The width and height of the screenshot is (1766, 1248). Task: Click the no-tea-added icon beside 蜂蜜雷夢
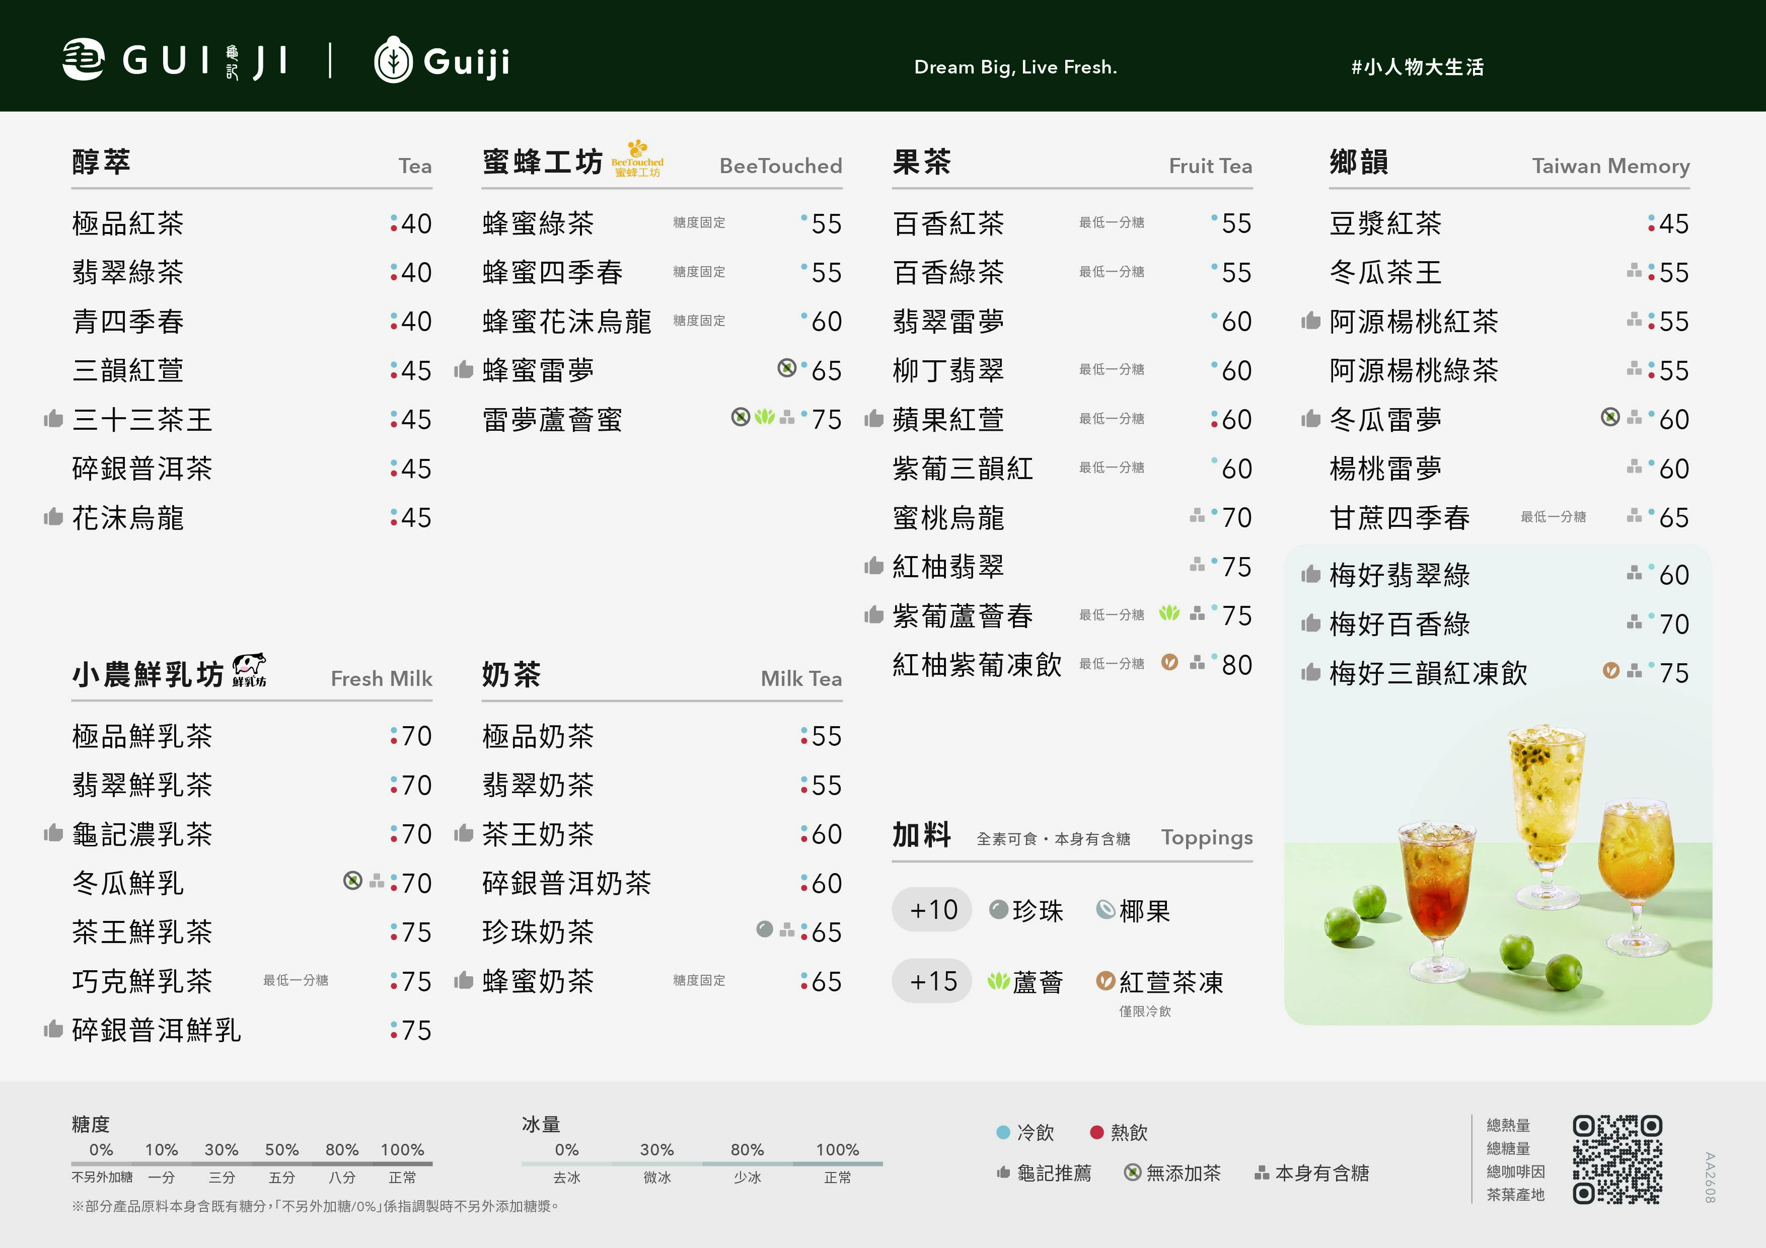[786, 367]
